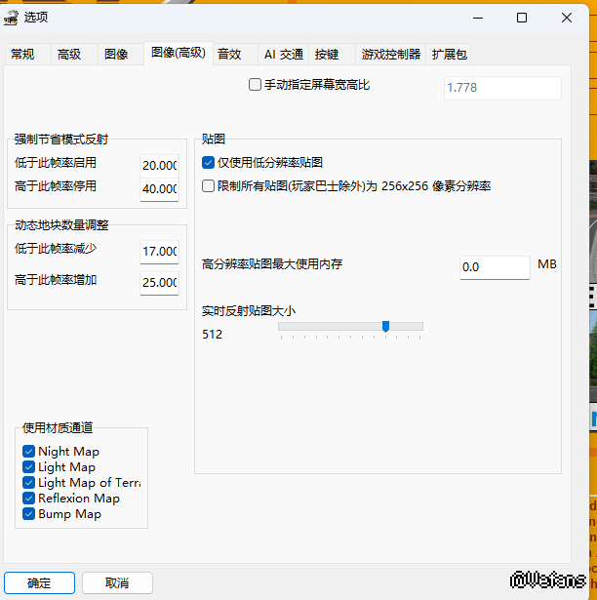Click the 使用材质通道 group label

[58, 428]
